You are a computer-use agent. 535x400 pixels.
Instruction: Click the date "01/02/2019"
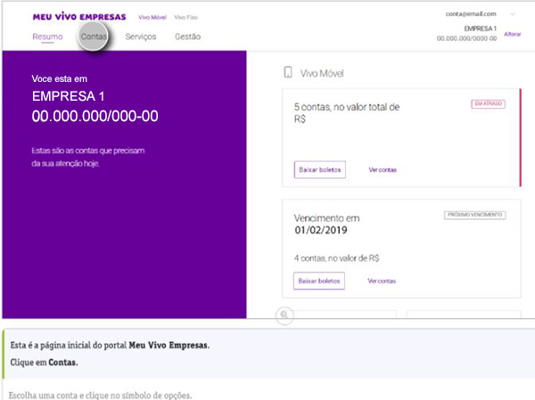pos(321,230)
